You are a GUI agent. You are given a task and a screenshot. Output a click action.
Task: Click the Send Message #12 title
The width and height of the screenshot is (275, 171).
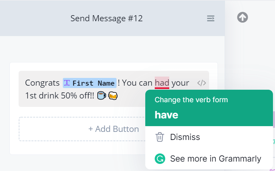(x=106, y=18)
